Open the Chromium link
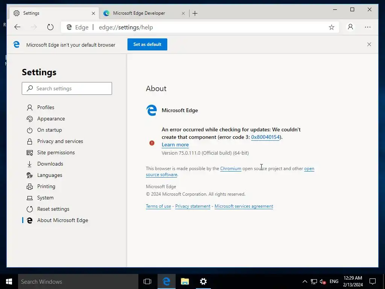The width and height of the screenshot is (385, 289). coord(230,169)
